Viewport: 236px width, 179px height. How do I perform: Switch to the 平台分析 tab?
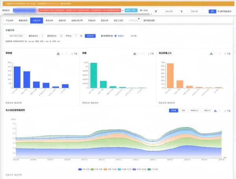tap(10, 19)
